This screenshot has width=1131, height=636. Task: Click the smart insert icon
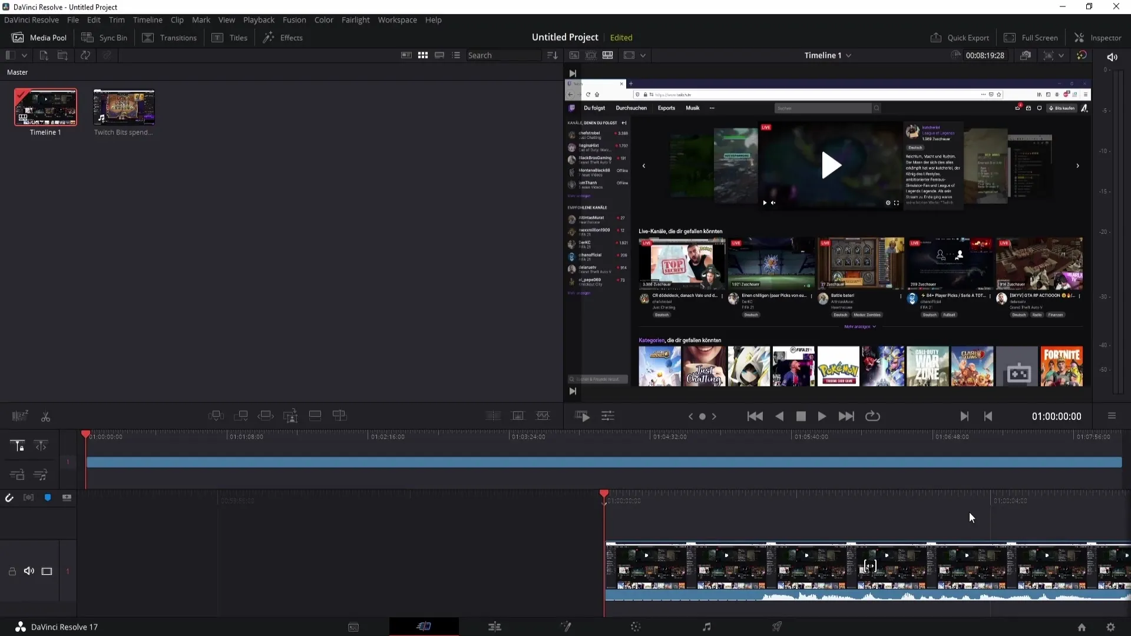click(216, 416)
